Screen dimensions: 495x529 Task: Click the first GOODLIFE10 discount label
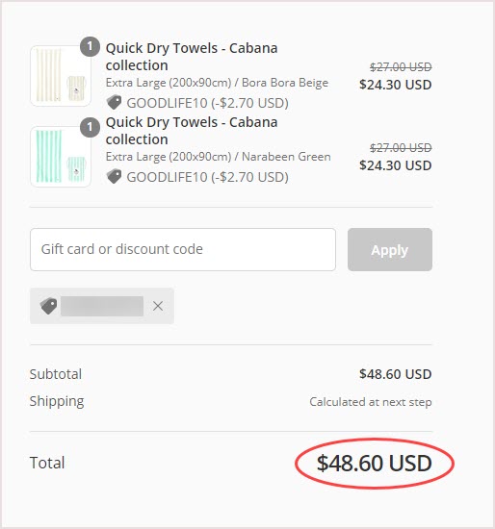click(207, 103)
